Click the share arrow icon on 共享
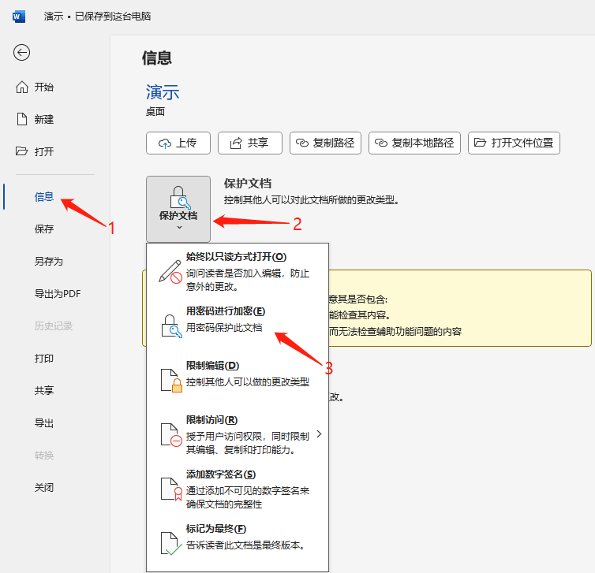Image resolution: width=595 pixels, height=573 pixels. [236, 143]
